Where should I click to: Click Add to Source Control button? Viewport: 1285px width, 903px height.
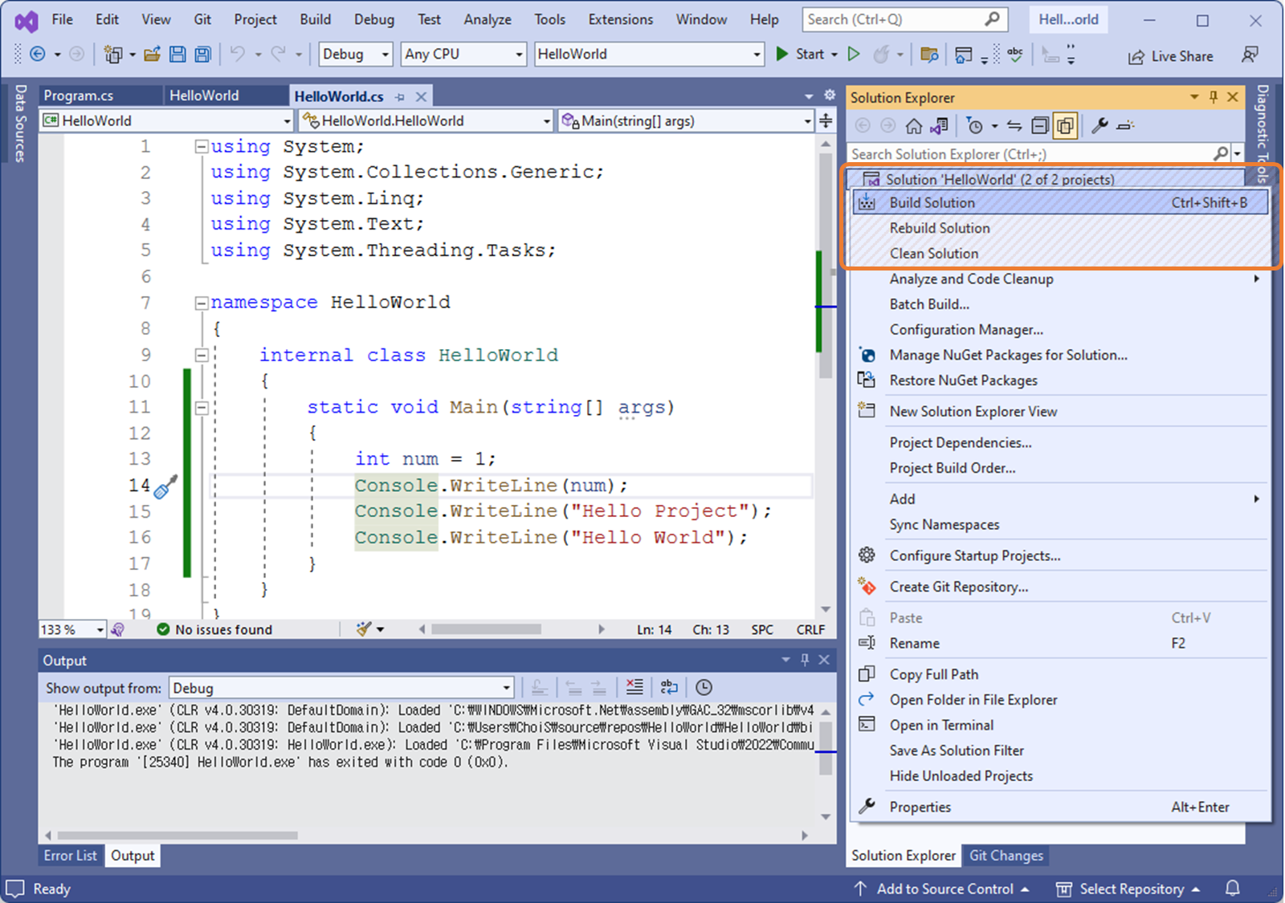[x=942, y=889]
